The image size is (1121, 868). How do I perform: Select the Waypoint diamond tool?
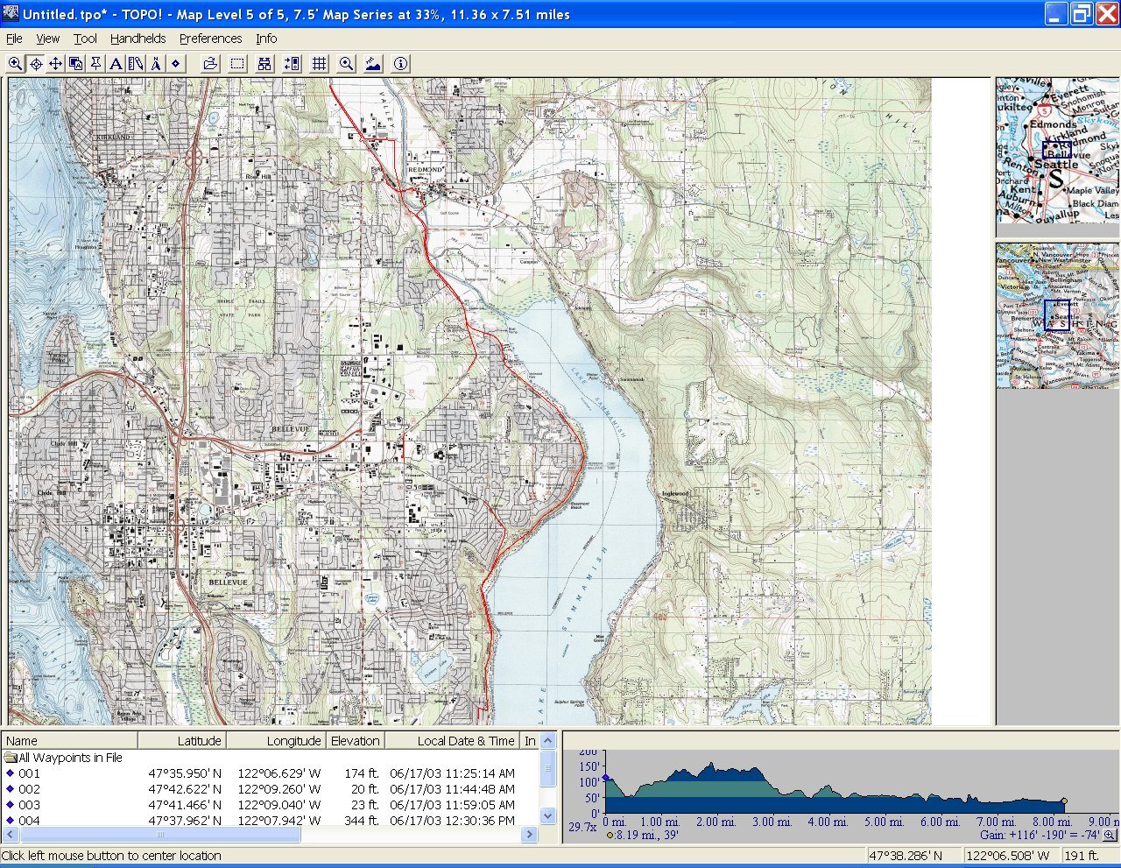pos(175,64)
